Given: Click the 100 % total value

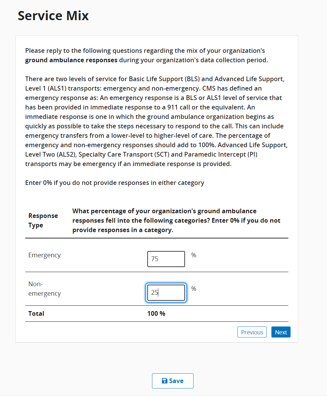Looking at the screenshot, I should [156, 314].
